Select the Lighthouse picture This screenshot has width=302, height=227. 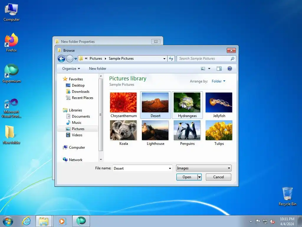tap(155, 133)
